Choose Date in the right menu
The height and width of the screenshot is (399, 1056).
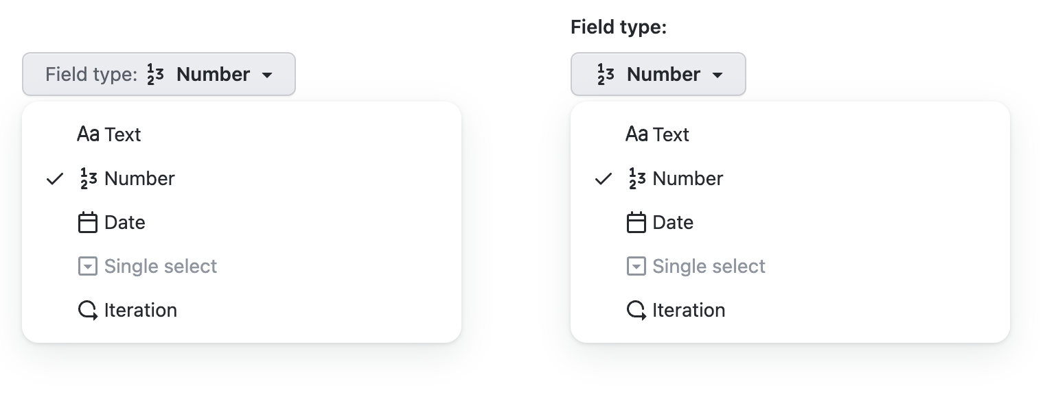click(673, 223)
